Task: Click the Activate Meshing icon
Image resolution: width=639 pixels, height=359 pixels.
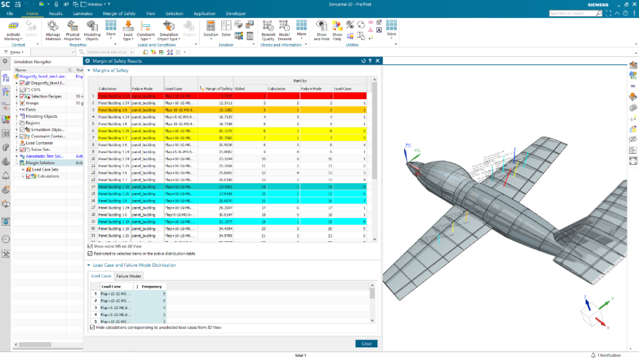Action: pyautogui.click(x=13, y=26)
